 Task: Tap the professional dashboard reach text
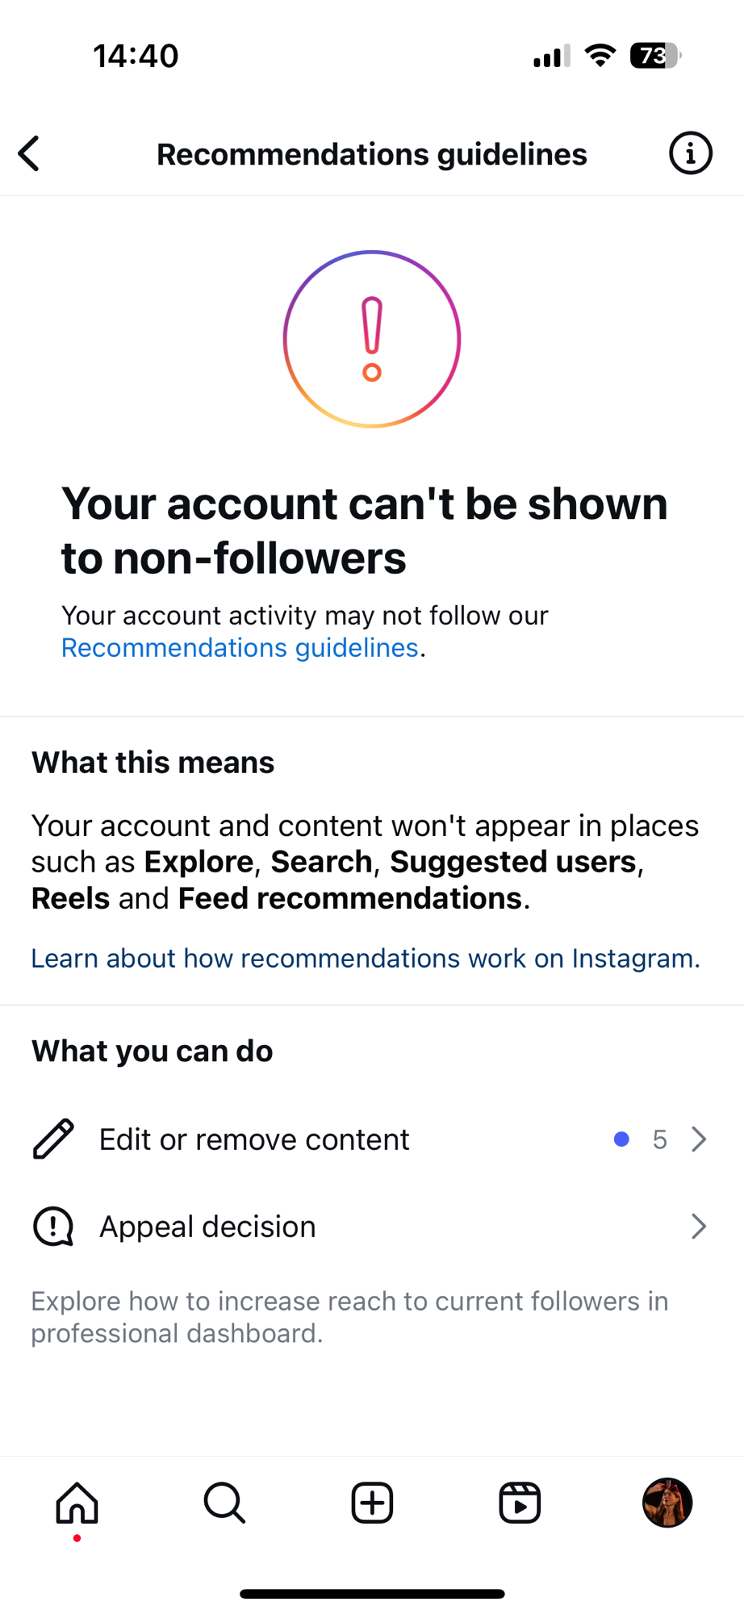coord(349,1317)
